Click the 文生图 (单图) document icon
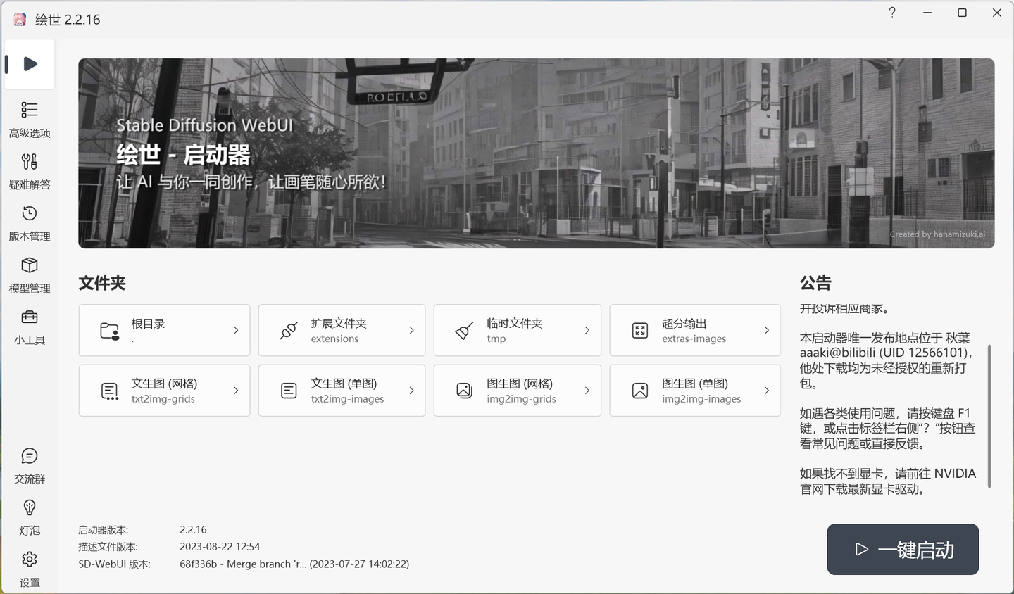This screenshot has height=594, width=1014. click(x=289, y=391)
